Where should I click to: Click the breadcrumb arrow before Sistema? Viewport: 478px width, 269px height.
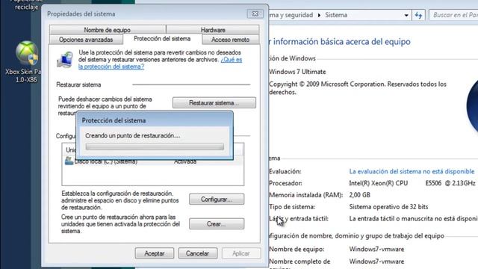[x=319, y=15]
